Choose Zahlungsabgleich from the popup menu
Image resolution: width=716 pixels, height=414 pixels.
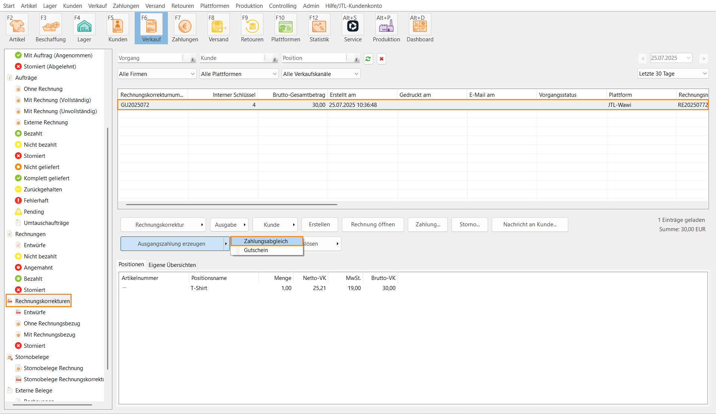pos(266,241)
